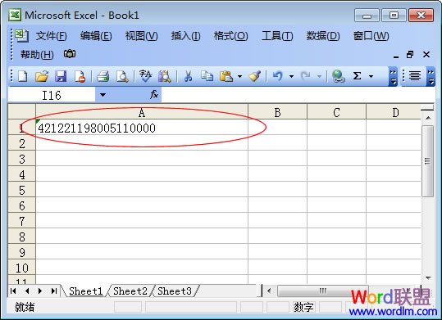This screenshot has width=442, height=320.
Task: Open the 数据(D) menu
Action: pyautogui.click(x=323, y=36)
